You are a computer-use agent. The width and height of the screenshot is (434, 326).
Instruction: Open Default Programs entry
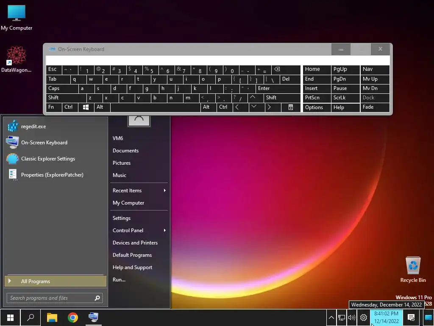pos(139,255)
